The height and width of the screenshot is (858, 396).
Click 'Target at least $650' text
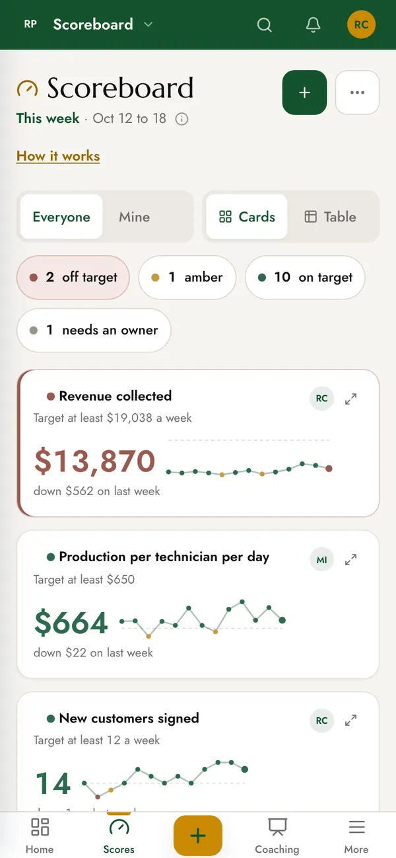pyautogui.click(x=84, y=580)
